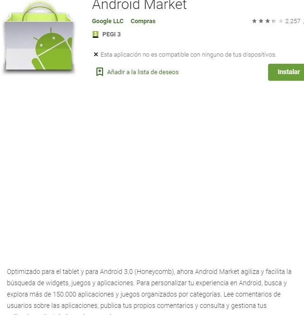This screenshot has height=315, width=304.
Task: Click the green Instalar button
Action: (286, 72)
